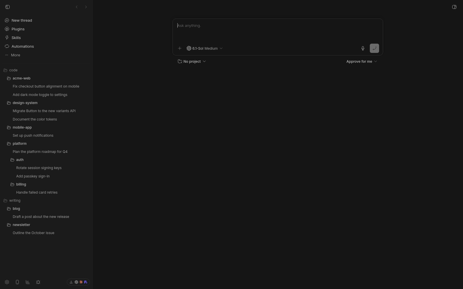
Task: Open the 6.1-Sol Medium model dropdown
Action: click(x=205, y=48)
